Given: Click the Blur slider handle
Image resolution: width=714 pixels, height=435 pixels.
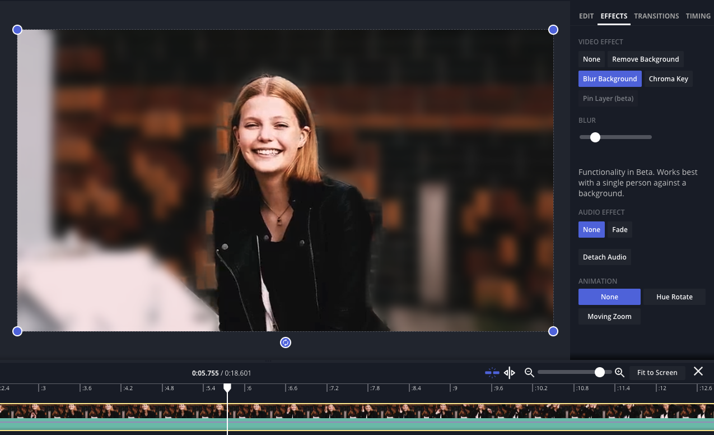Looking at the screenshot, I should coord(595,137).
